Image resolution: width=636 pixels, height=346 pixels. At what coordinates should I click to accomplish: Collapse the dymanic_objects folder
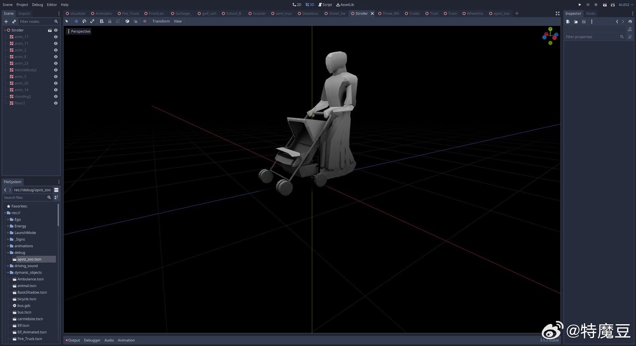click(x=8, y=273)
